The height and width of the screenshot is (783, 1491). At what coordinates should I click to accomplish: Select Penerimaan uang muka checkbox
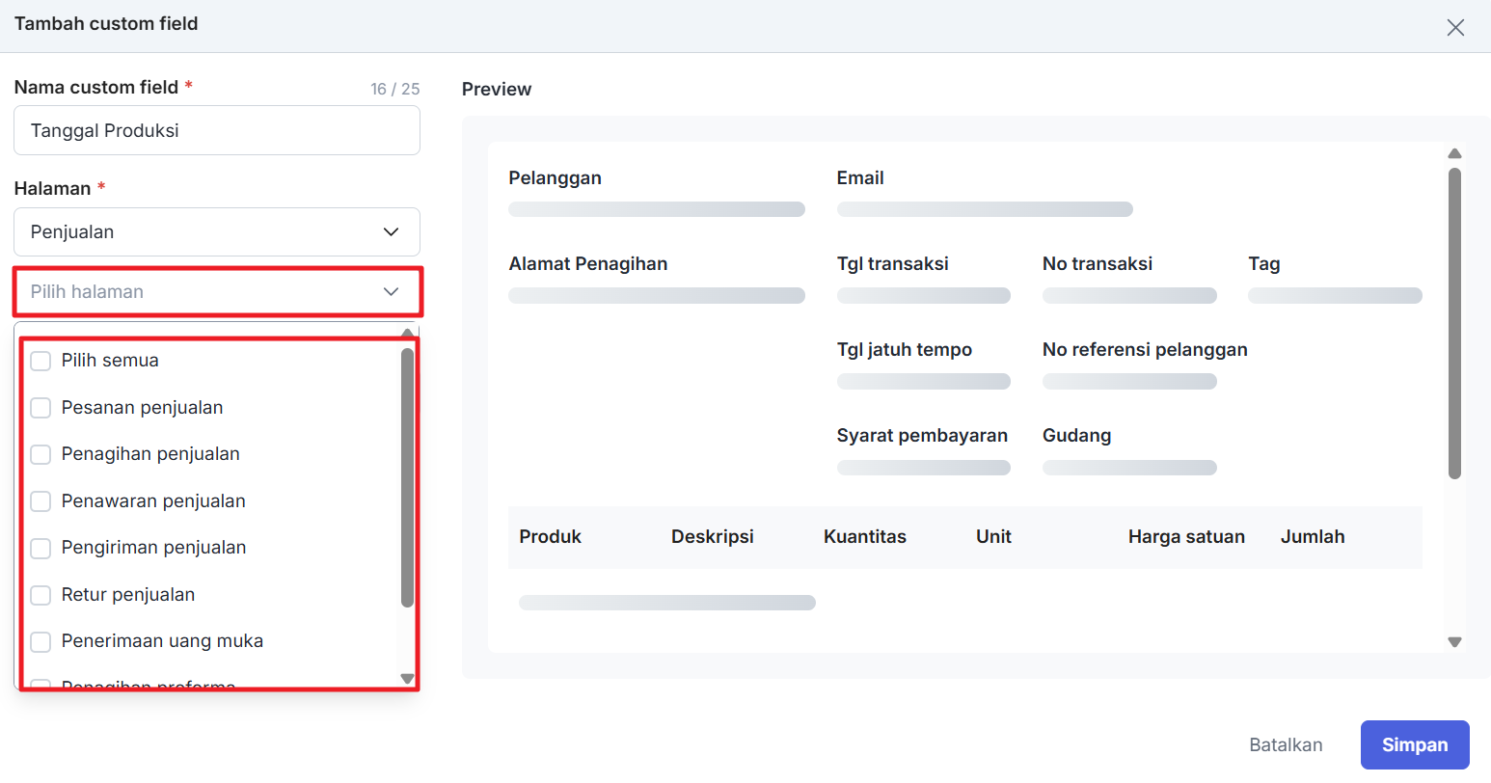click(41, 641)
